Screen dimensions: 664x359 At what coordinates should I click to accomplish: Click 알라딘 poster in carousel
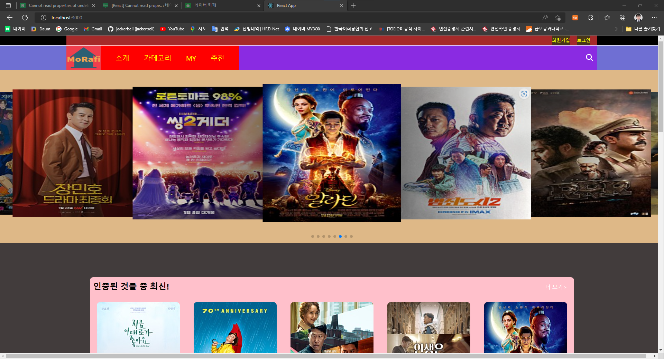[332, 153]
